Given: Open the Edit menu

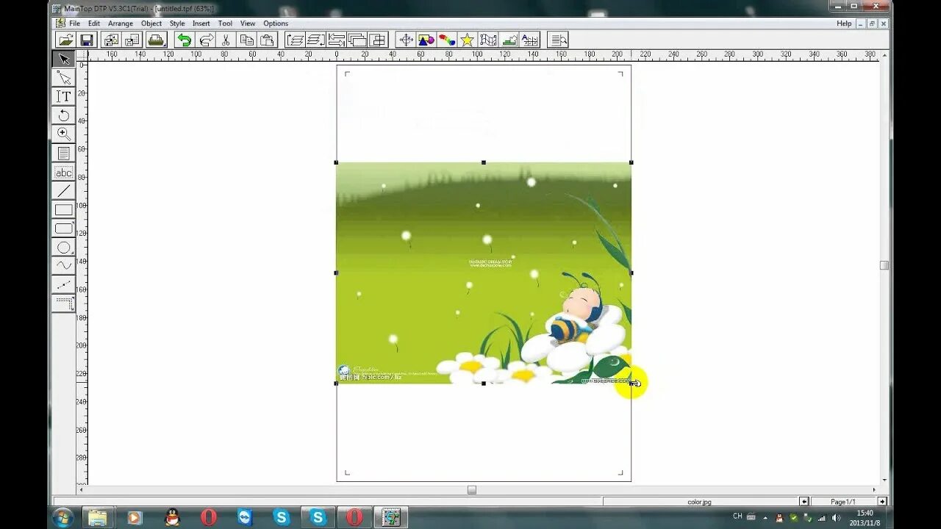Looking at the screenshot, I should click(x=94, y=24).
